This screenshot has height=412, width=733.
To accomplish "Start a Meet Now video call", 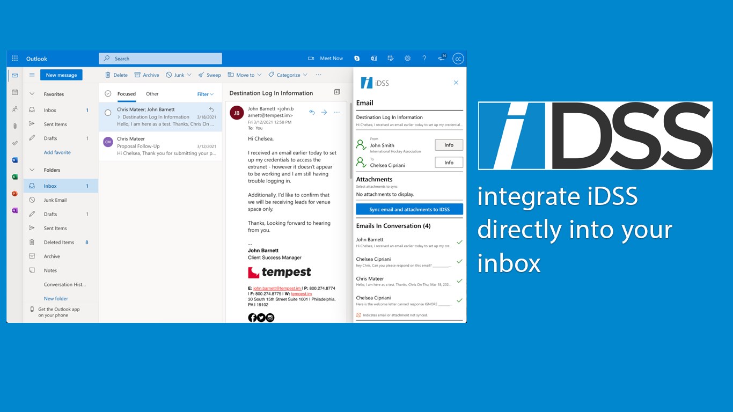I will tap(326, 58).
